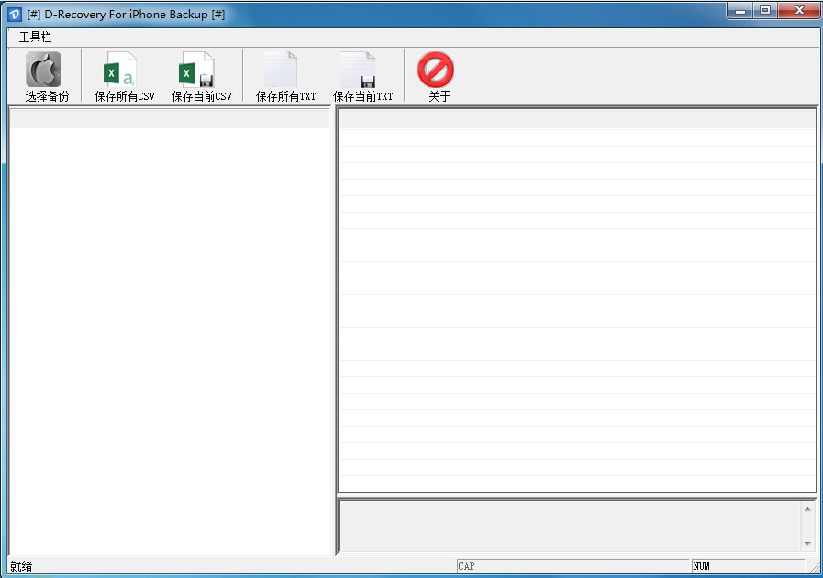Image resolution: width=823 pixels, height=578 pixels.
Task: Click the horizontal splitter above the log area
Action: (x=577, y=496)
